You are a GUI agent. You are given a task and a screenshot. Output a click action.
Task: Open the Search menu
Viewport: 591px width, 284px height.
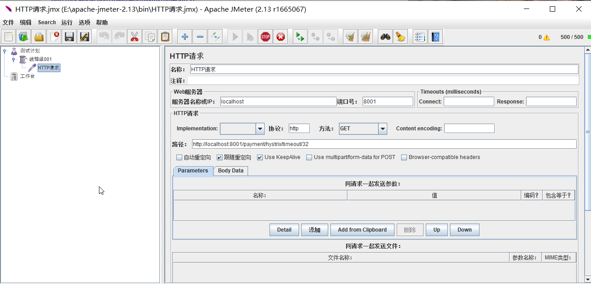point(47,22)
